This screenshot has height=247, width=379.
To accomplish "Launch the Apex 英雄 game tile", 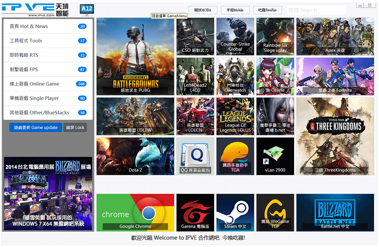I will pos(335,37).
